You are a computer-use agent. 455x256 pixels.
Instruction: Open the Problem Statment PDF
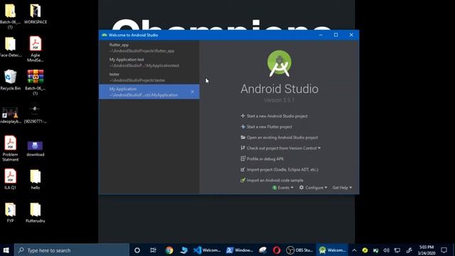pyautogui.click(x=11, y=149)
